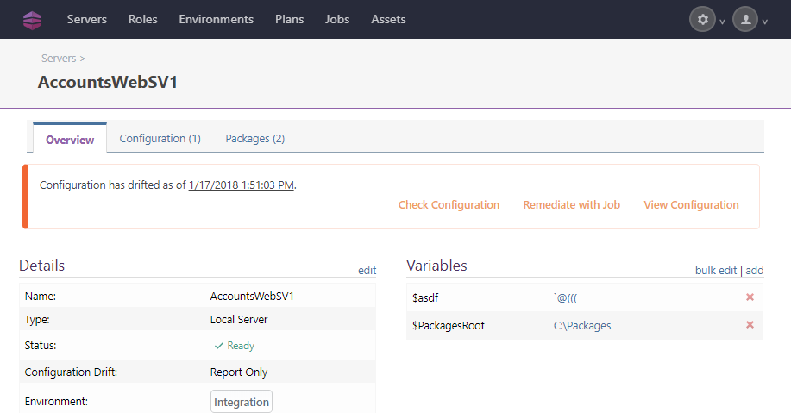Open the Jobs page
The height and width of the screenshot is (413, 791).
(x=337, y=19)
